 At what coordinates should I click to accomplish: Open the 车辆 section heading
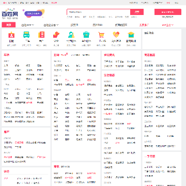tap(7, 55)
